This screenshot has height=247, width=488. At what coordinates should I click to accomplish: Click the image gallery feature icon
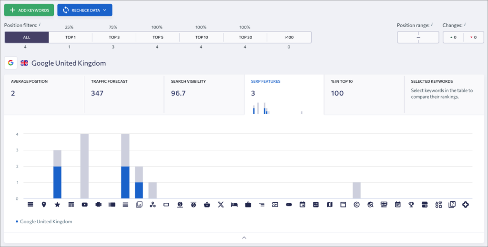(139, 205)
